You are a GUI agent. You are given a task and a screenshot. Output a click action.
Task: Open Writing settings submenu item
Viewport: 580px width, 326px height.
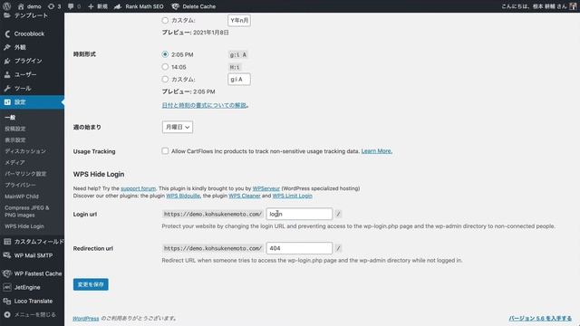[15, 129]
